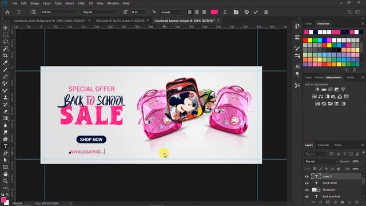Screen dimensions: 366x206
Task: Click the foreground color swatch in toolbox
Action: click(x=3, y=200)
